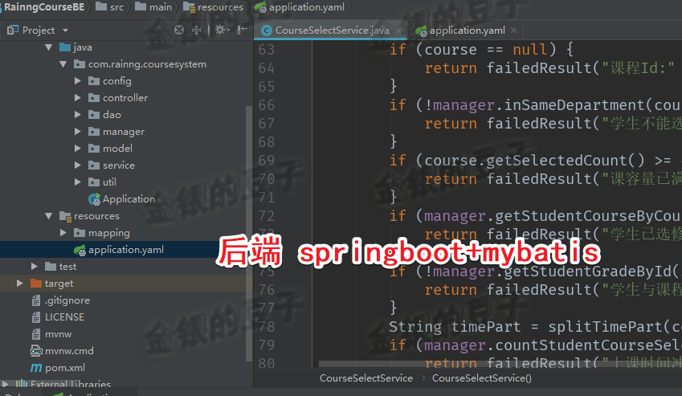The image size is (682, 396).
Task: Click 'inSameDepartment' on line 66
Action: click(574, 105)
